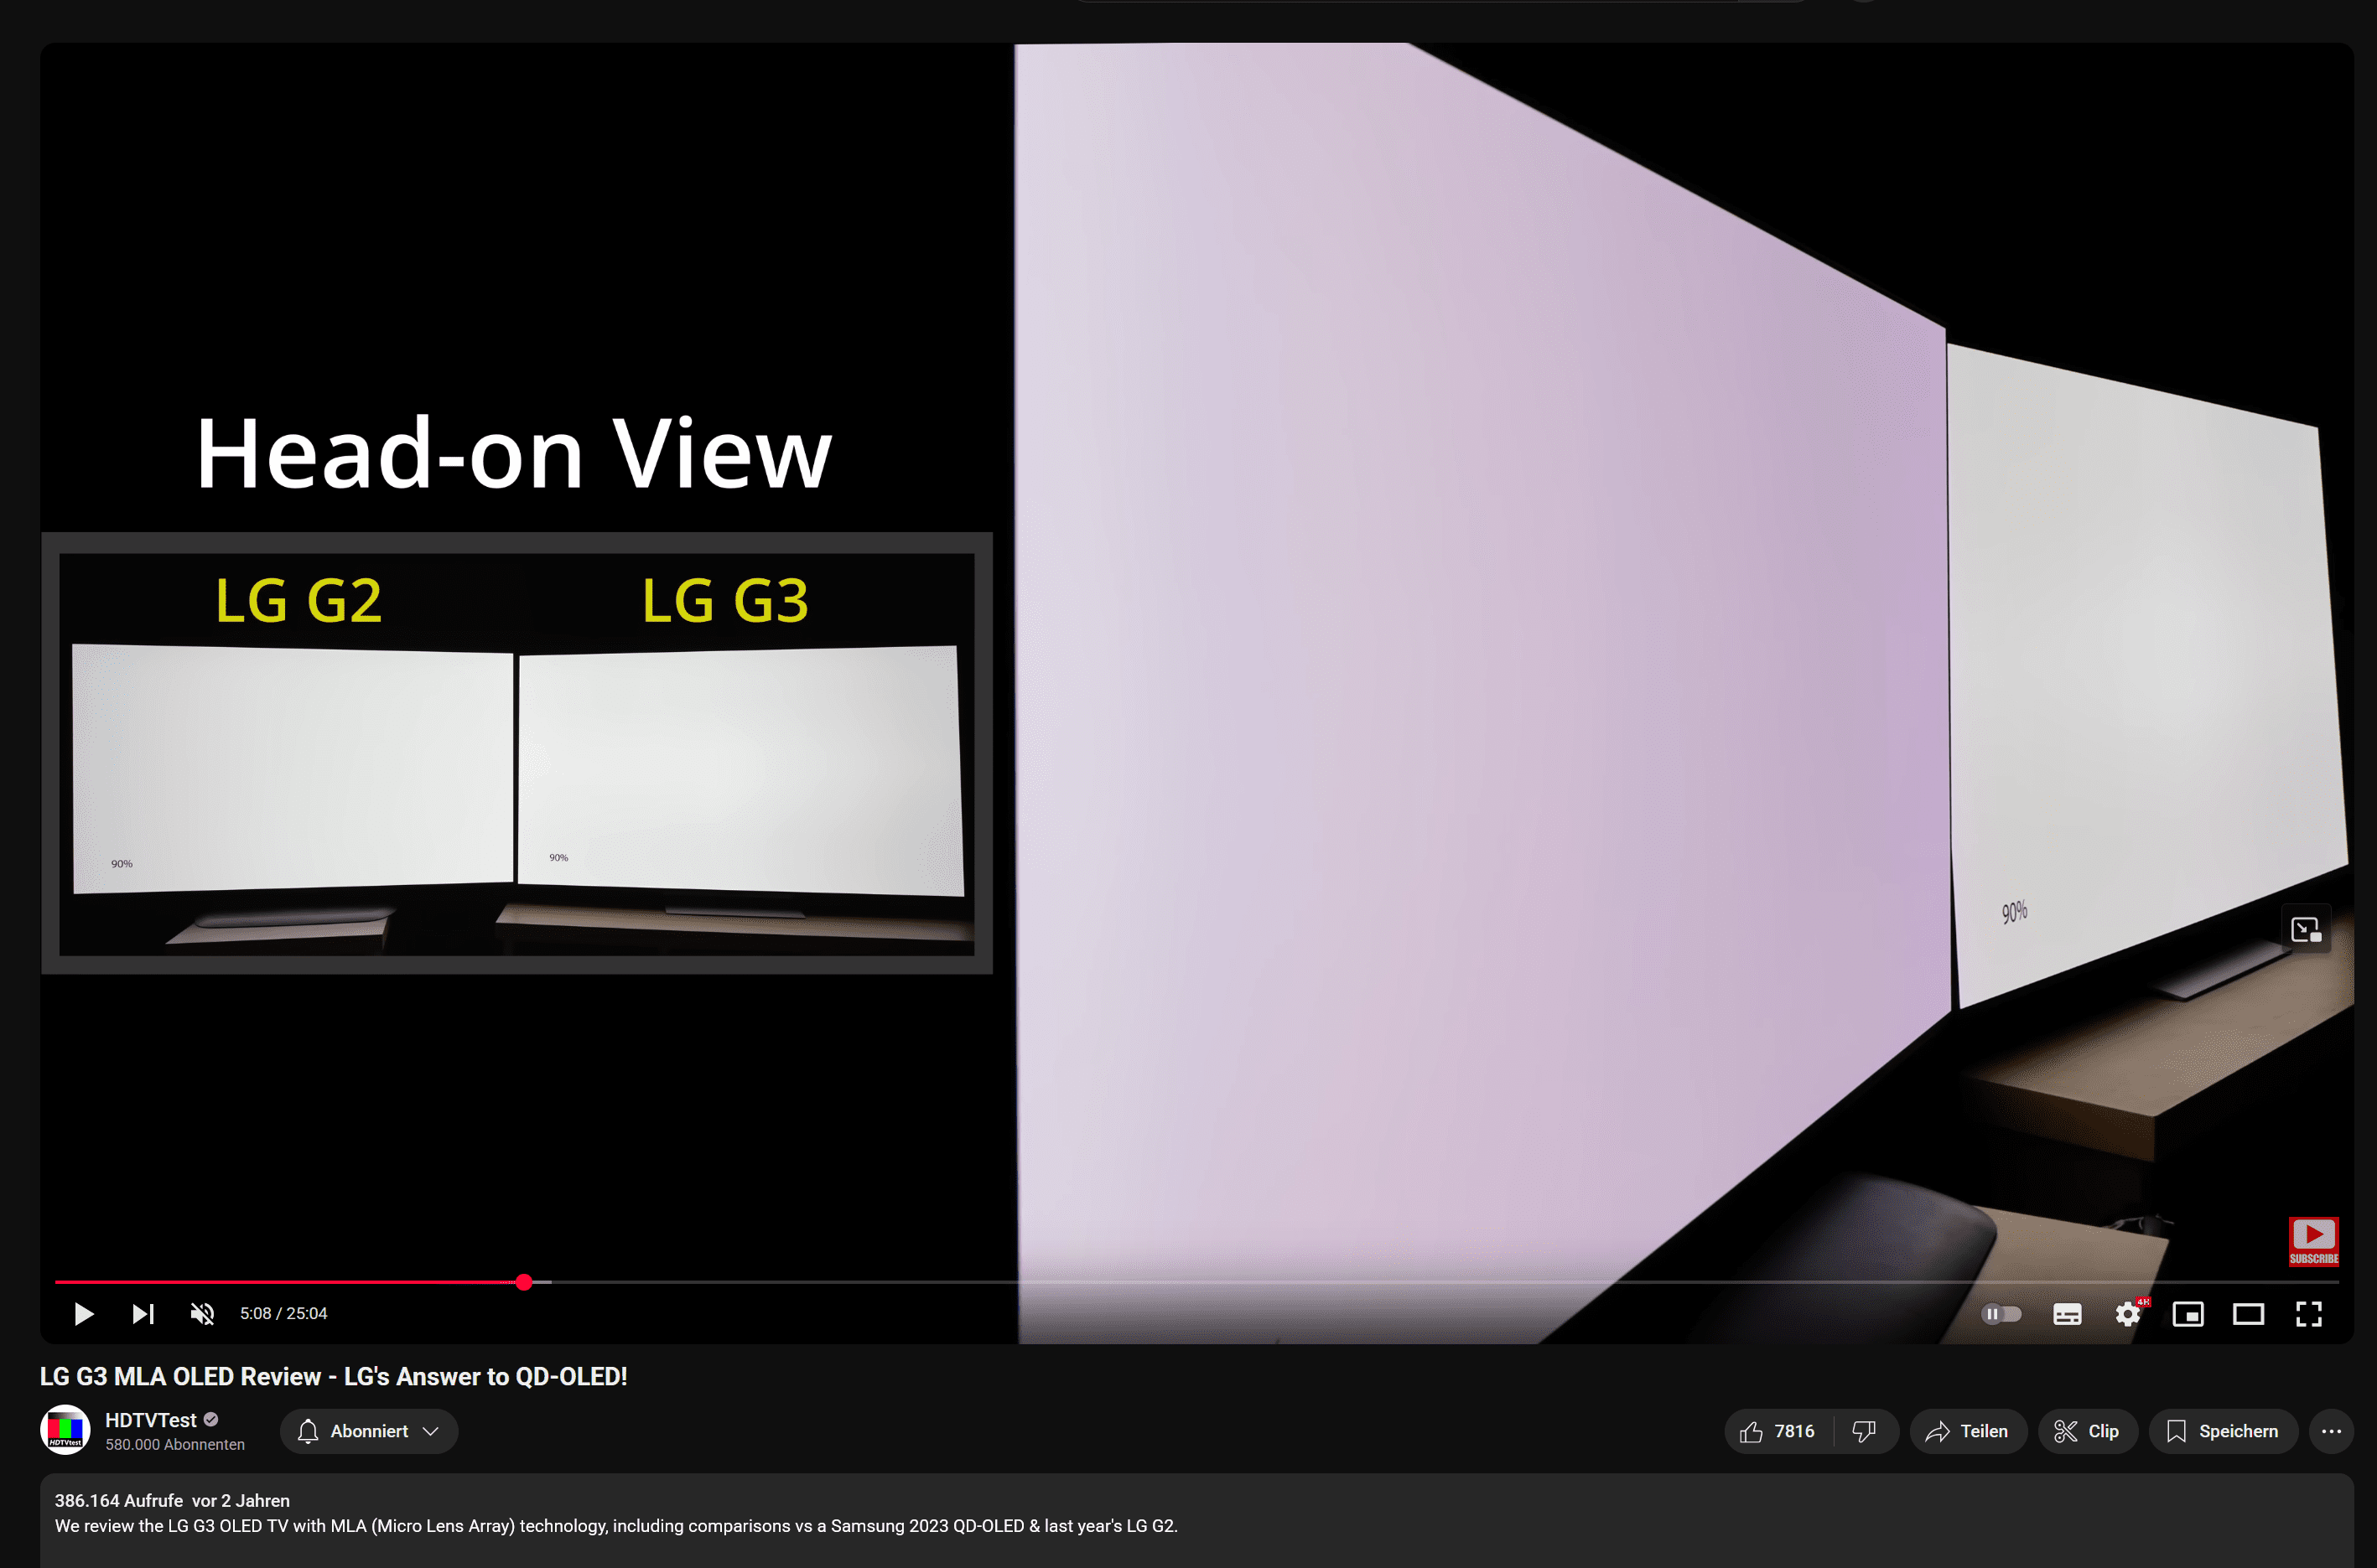
Task: Open the video settings gear
Action: [x=2128, y=1313]
